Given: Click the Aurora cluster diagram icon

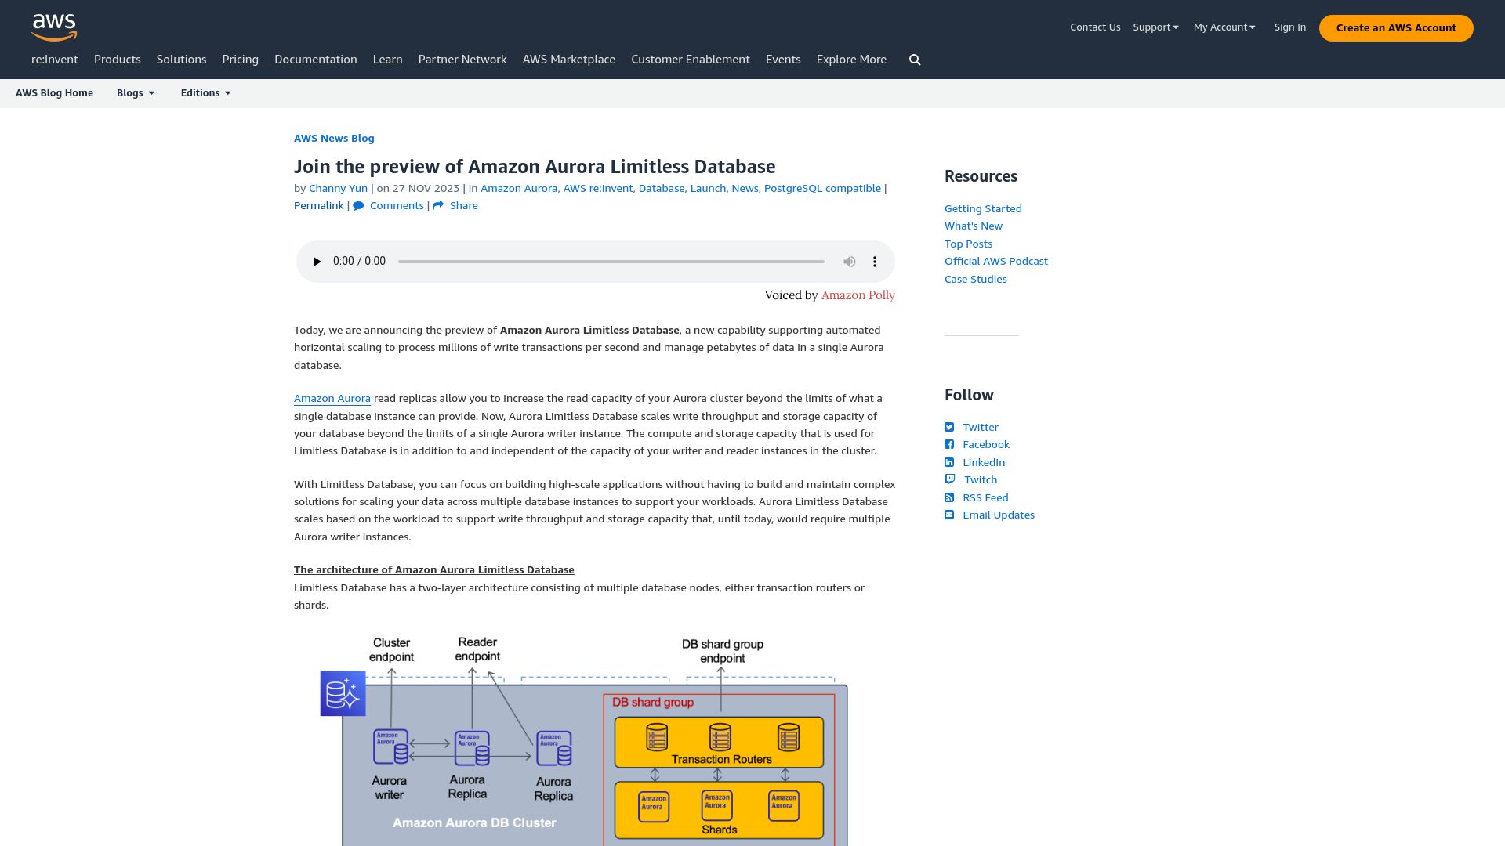Looking at the screenshot, I should [x=343, y=693].
